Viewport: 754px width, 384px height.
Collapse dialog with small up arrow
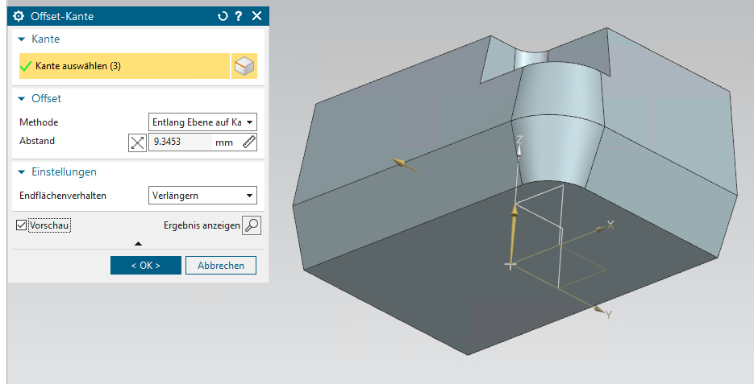(x=138, y=244)
